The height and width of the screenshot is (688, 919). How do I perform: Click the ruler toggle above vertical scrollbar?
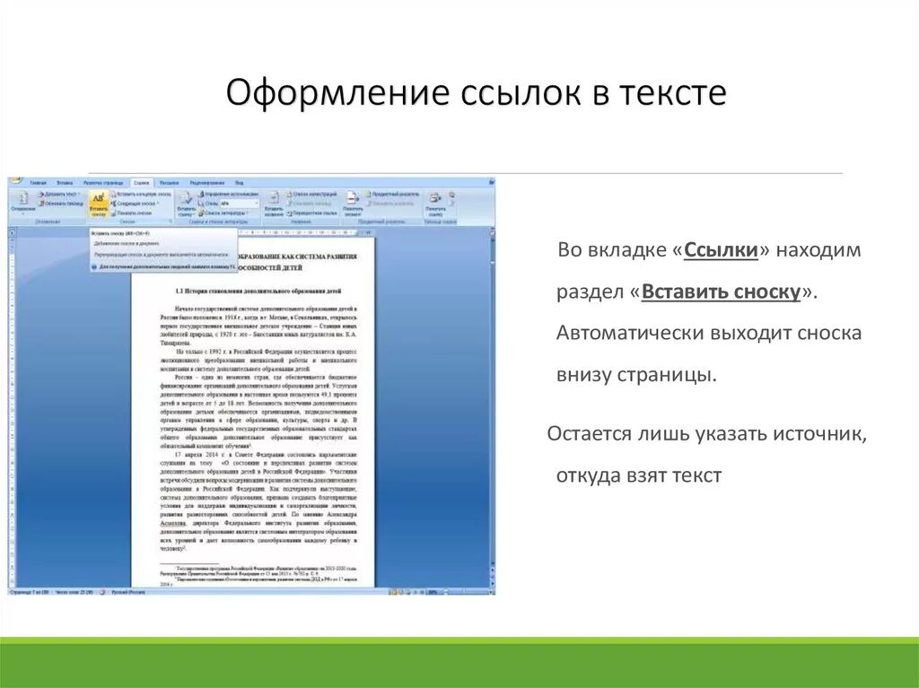[x=493, y=232]
